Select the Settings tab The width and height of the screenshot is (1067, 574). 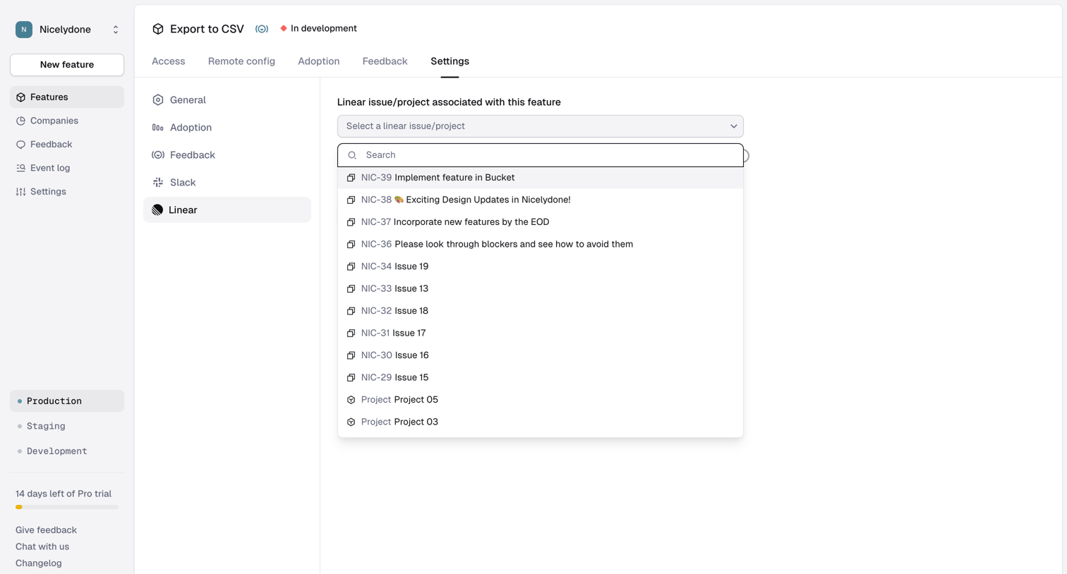450,61
